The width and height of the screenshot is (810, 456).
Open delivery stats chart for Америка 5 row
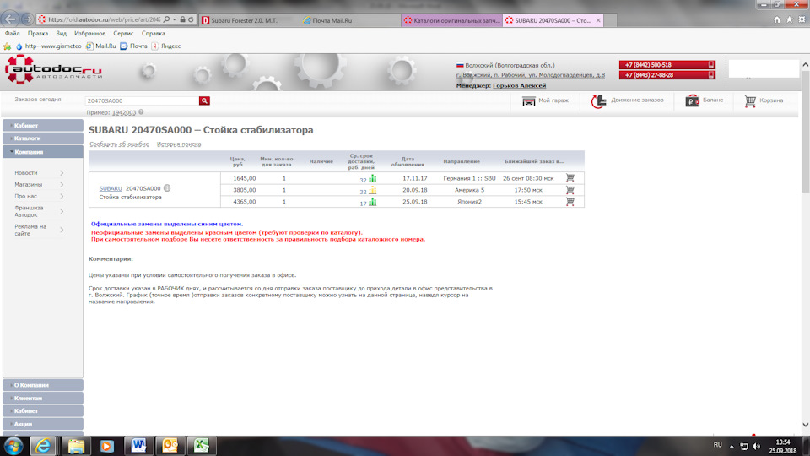pyautogui.click(x=372, y=190)
